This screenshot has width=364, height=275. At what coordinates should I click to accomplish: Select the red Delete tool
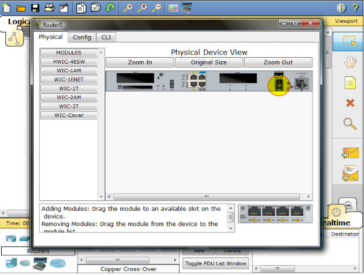click(350, 103)
